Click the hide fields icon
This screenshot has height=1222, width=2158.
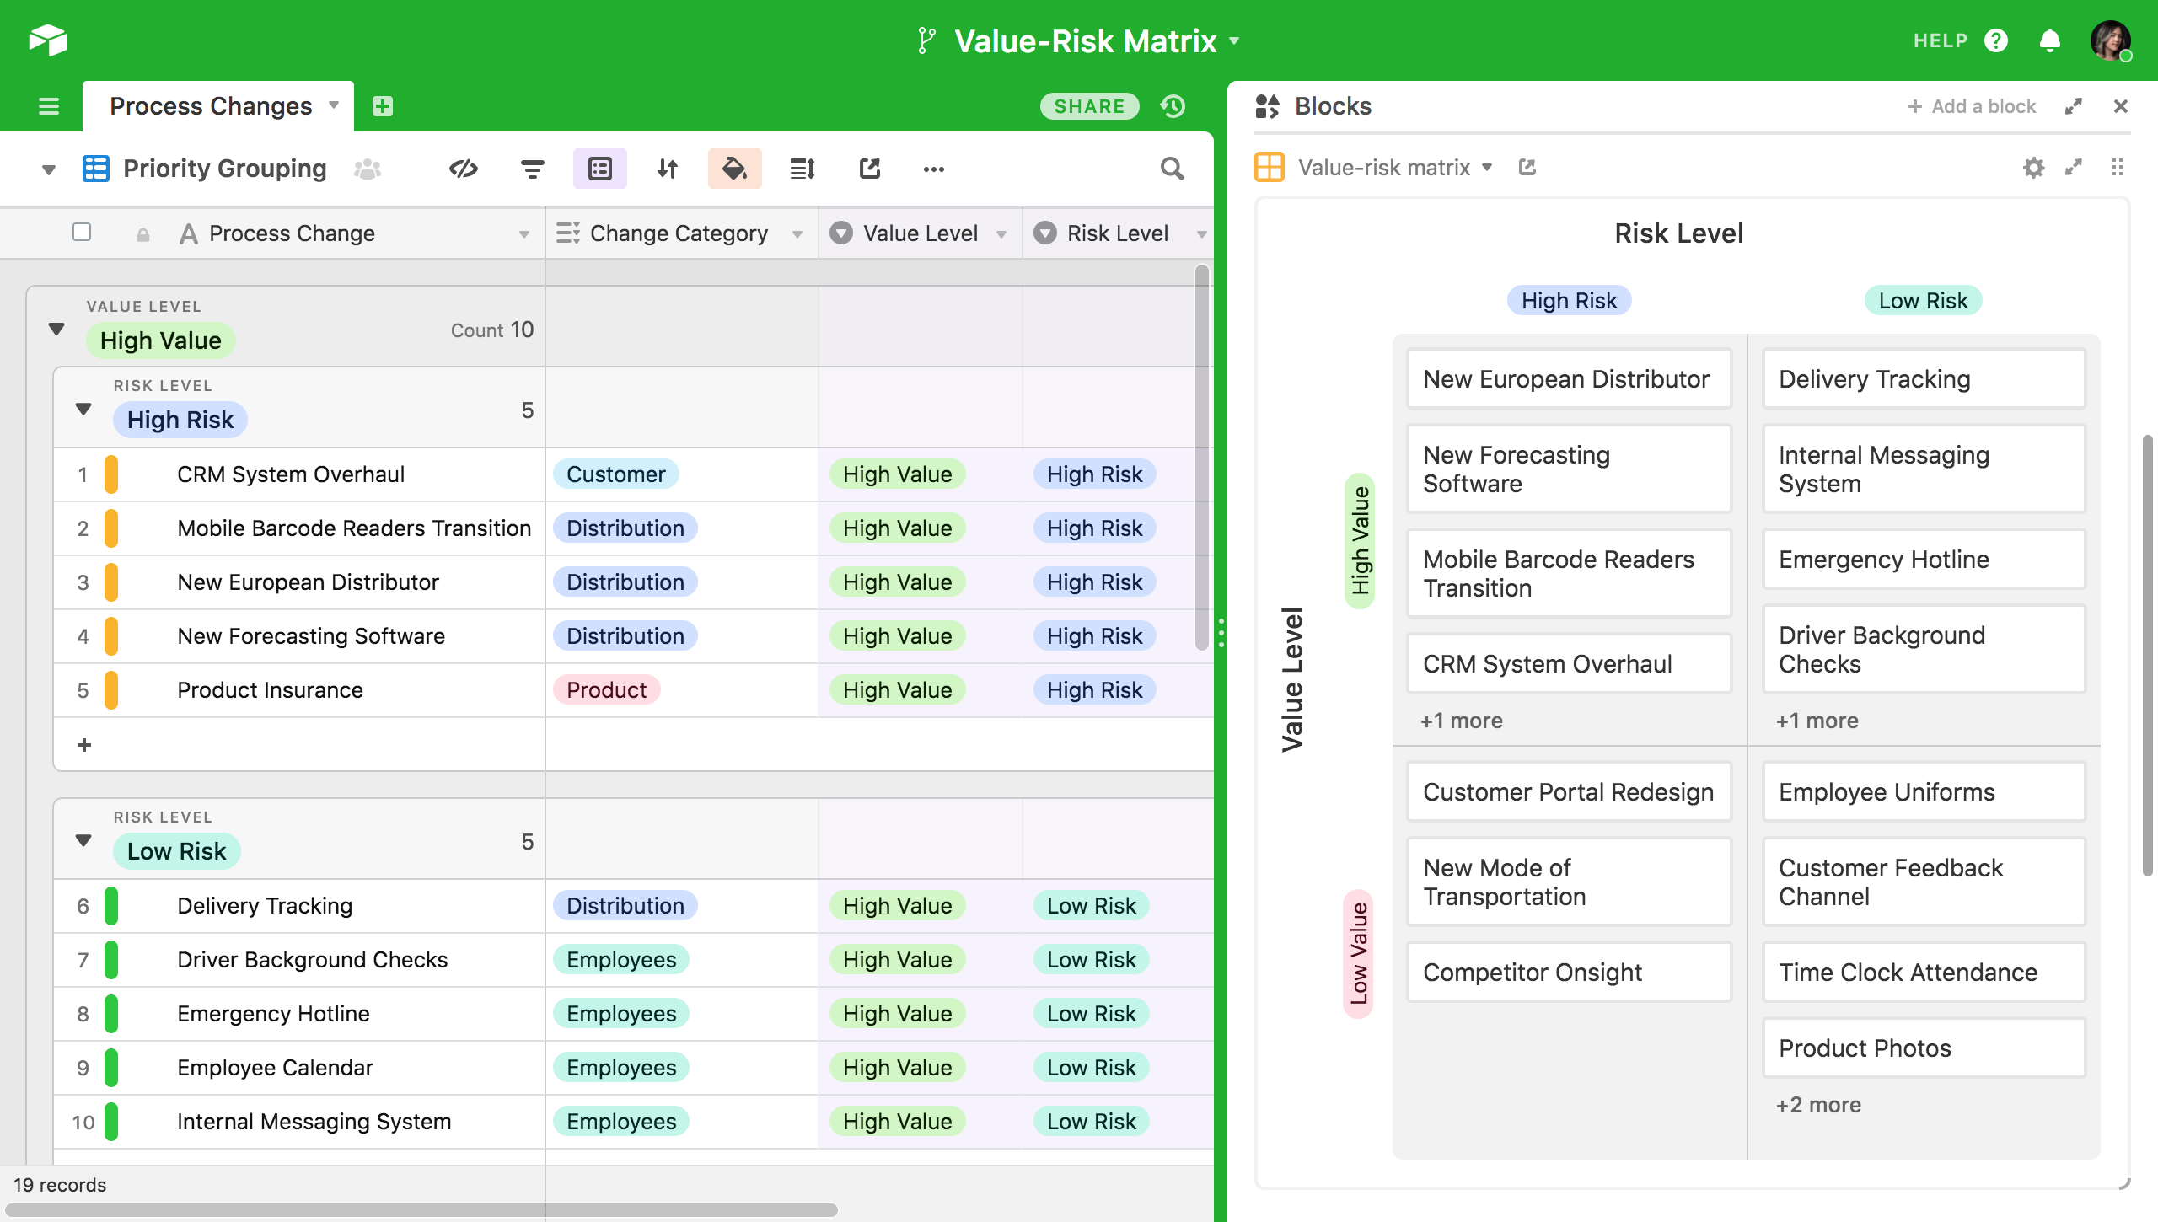(464, 169)
